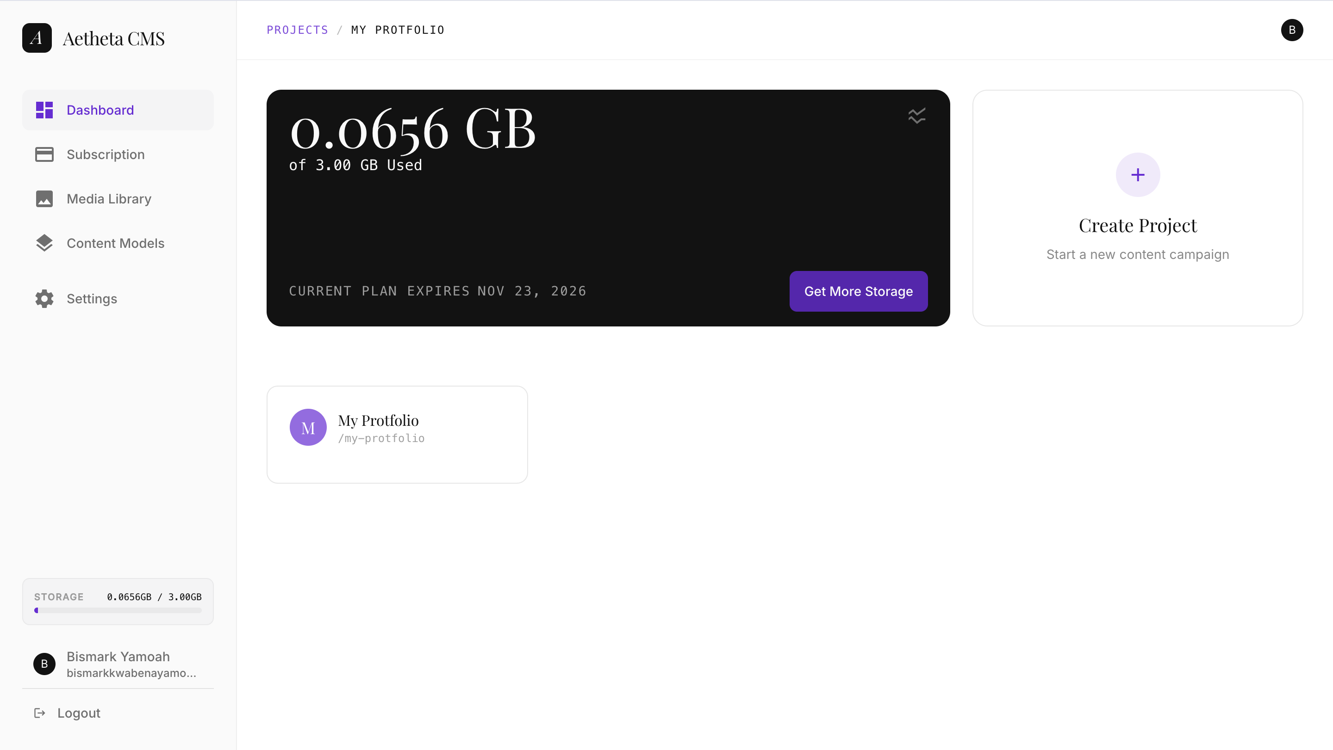
Task: Open the usage trend icon on storage card
Action: coord(916,115)
